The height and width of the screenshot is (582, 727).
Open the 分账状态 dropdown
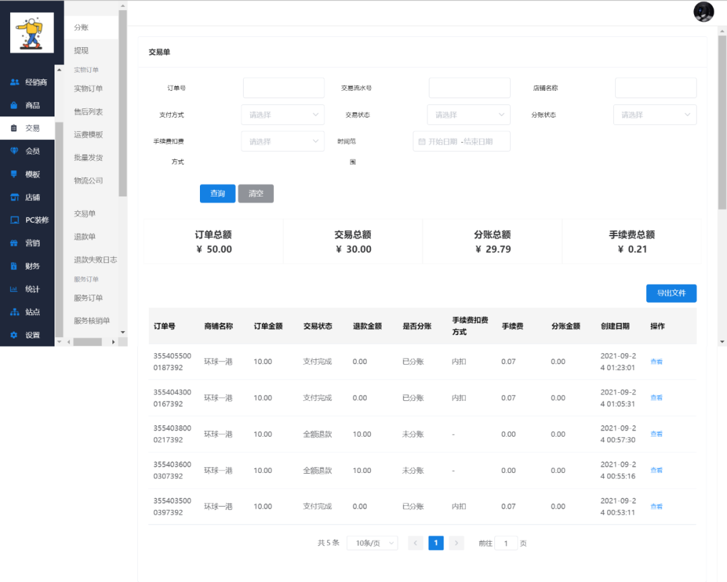click(655, 114)
